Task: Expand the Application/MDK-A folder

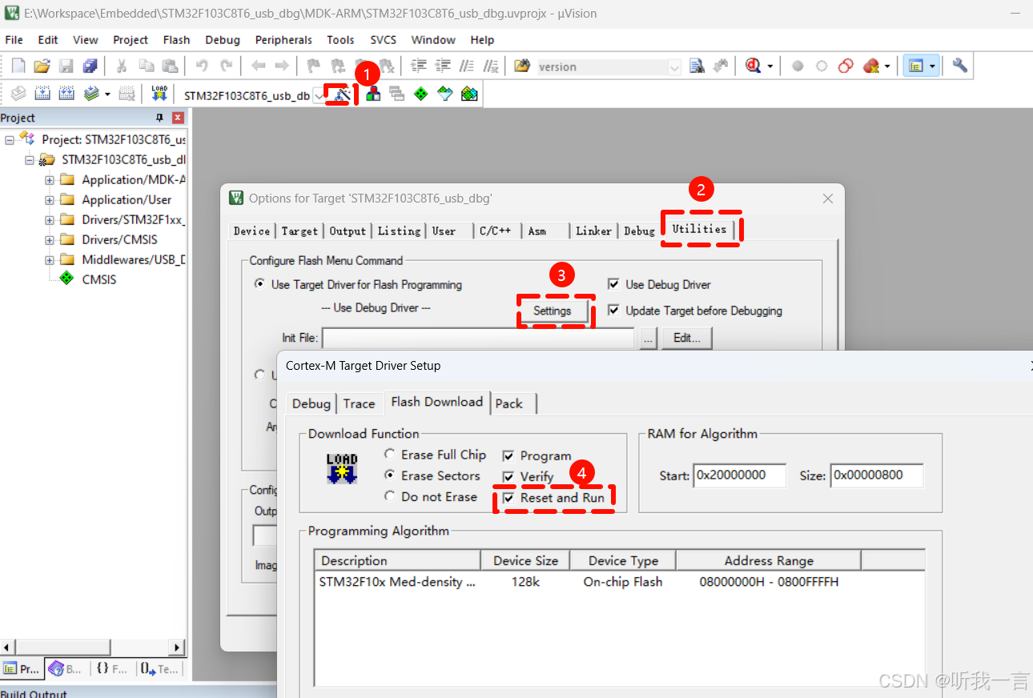Action: [50, 180]
